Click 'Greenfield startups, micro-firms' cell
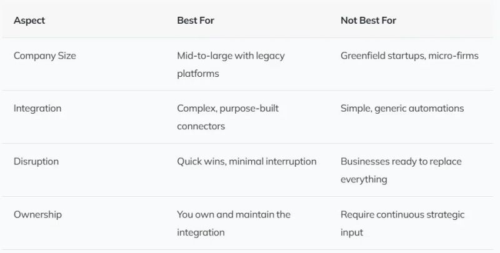500x253 pixels. pos(409,56)
